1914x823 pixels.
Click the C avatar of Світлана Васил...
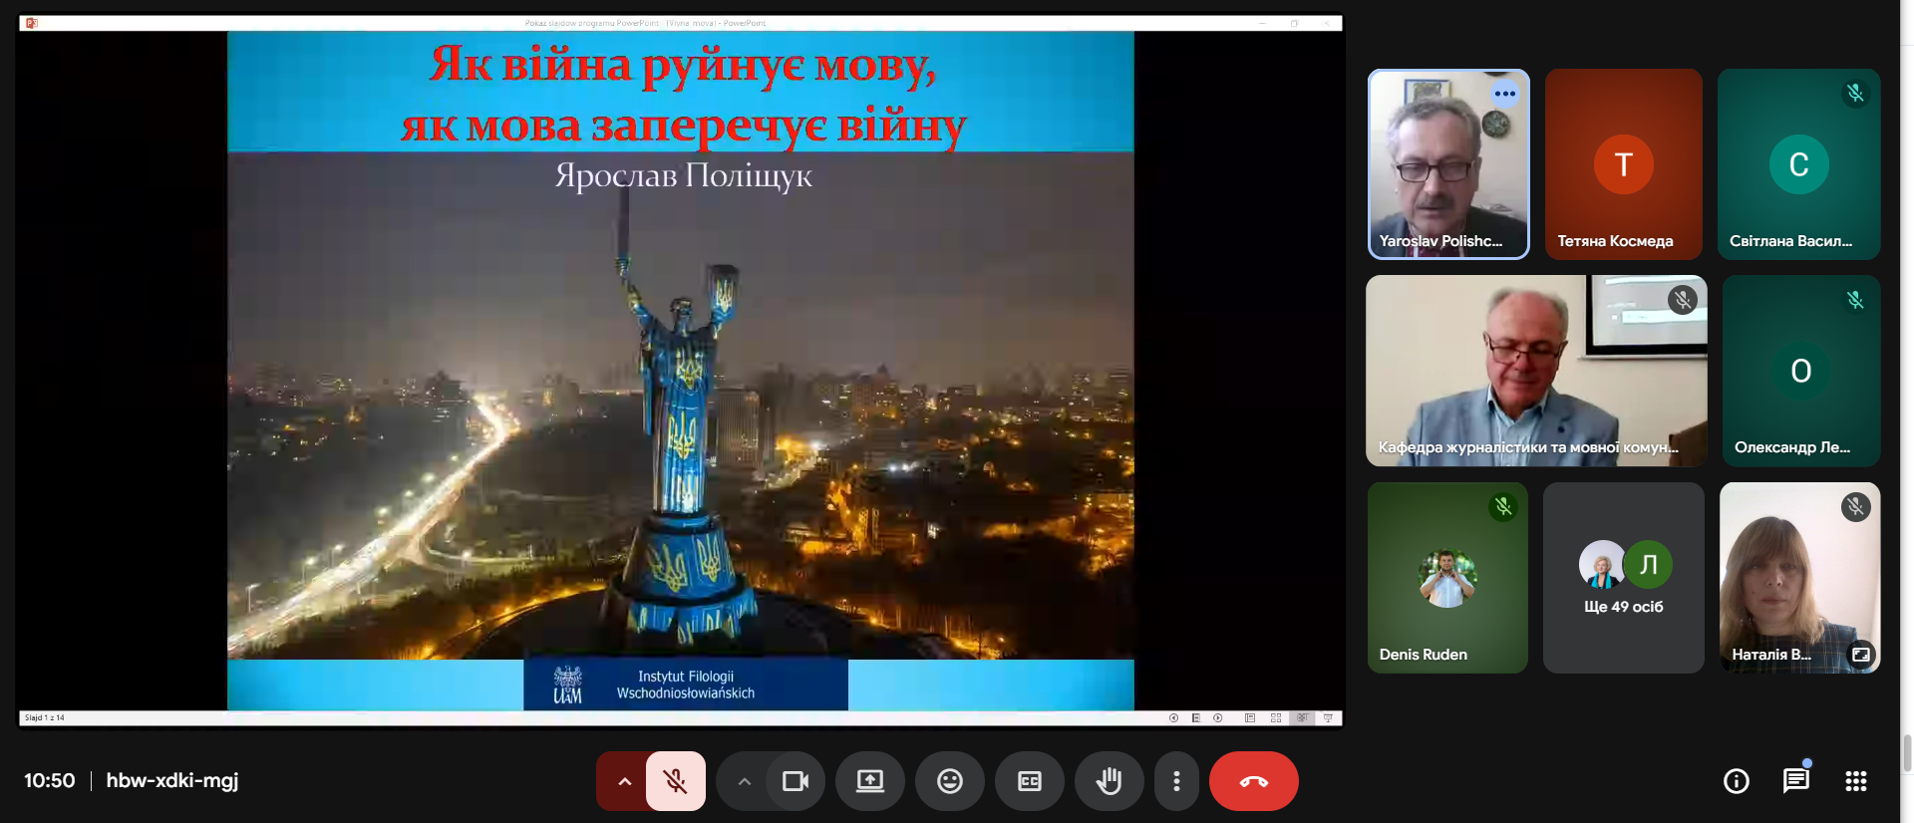[x=1799, y=164]
